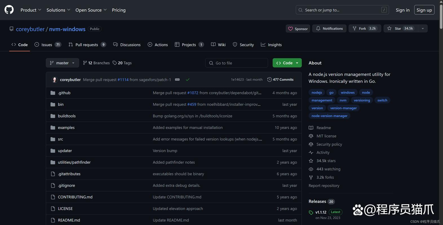Viewport: 443px width, 225px height.
Task: Click the Security policy scale icon
Action: [x=311, y=144]
